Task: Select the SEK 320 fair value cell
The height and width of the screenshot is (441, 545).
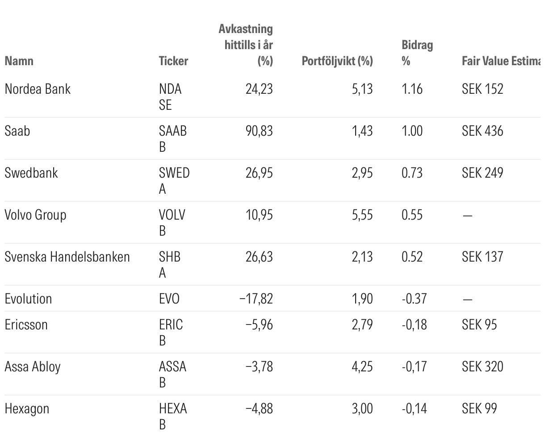Action: click(x=482, y=366)
